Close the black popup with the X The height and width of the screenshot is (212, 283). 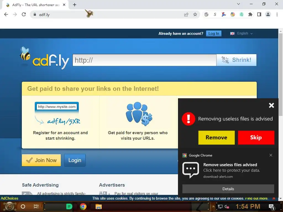(271, 105)
